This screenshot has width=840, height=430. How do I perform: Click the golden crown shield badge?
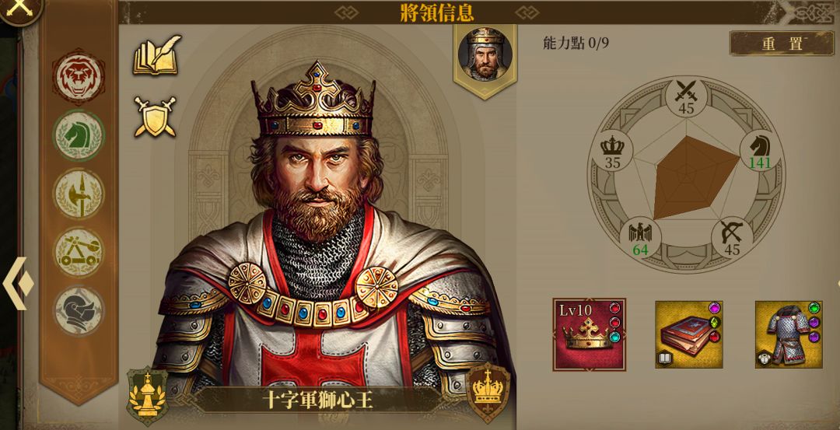pos(488,392)
